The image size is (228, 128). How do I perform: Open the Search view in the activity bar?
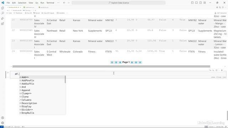(2, 13)
